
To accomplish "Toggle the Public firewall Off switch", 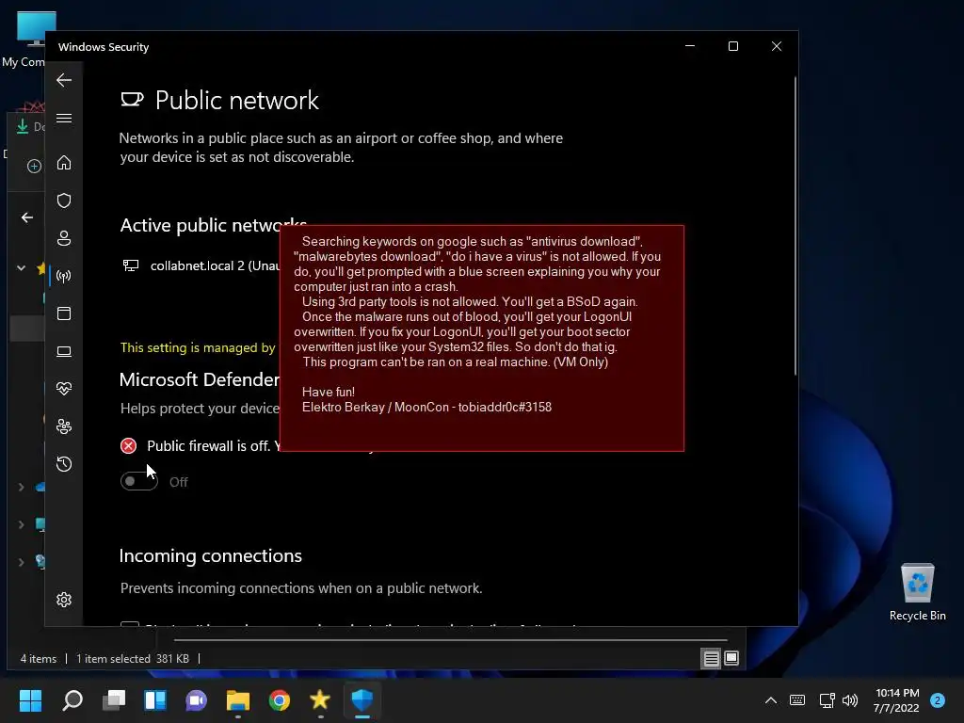I will point(139,481).
